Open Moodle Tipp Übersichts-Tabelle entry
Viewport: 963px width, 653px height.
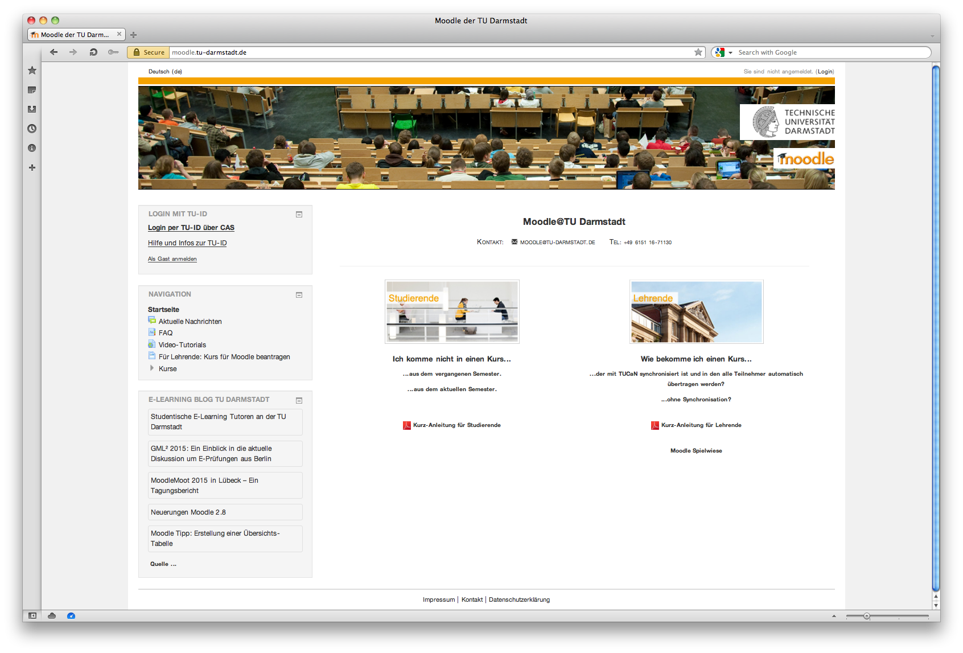coord(225,539)
